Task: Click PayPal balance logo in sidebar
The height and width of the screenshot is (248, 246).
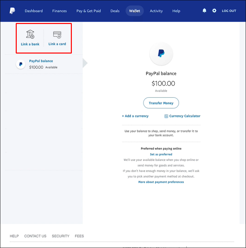Action: (x=21, y=64)
